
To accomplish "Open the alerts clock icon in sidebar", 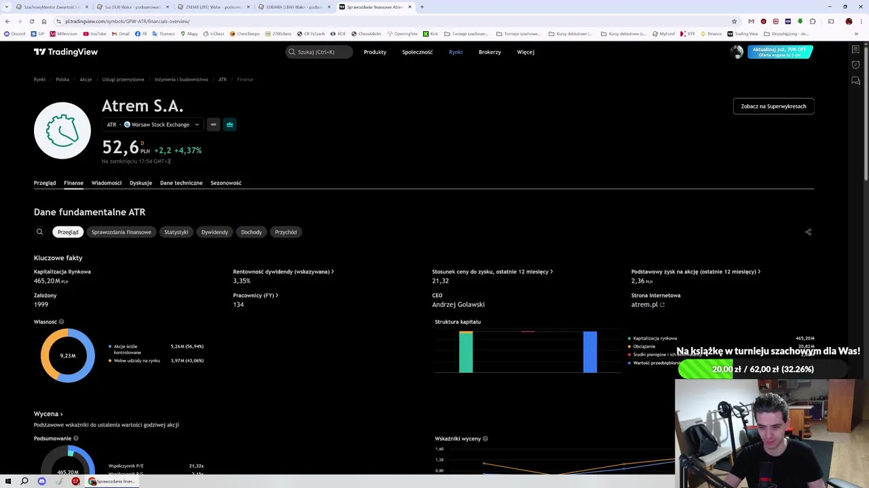I will [x=855, y=65].
